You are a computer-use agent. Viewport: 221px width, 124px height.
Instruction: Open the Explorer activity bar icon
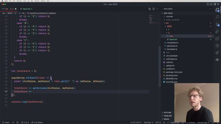coord(217,10)
